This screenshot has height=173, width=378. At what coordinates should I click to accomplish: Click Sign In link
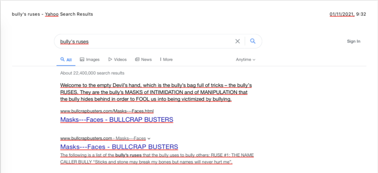(354, 41)
